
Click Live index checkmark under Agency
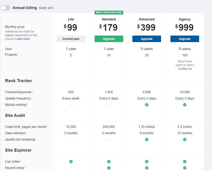(x=185, y=161)
